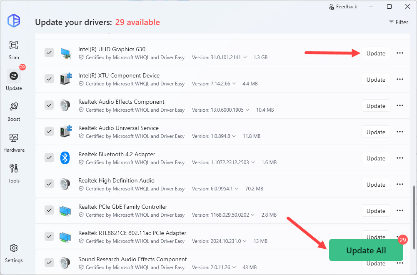Expand version 13.0.6000.1905 dropdown

click(x=247, y=110)
